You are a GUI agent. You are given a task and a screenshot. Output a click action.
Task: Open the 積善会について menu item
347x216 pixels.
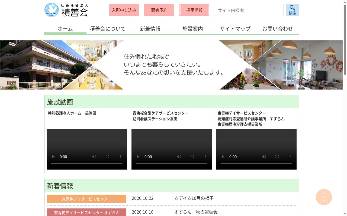coord(108,29)
